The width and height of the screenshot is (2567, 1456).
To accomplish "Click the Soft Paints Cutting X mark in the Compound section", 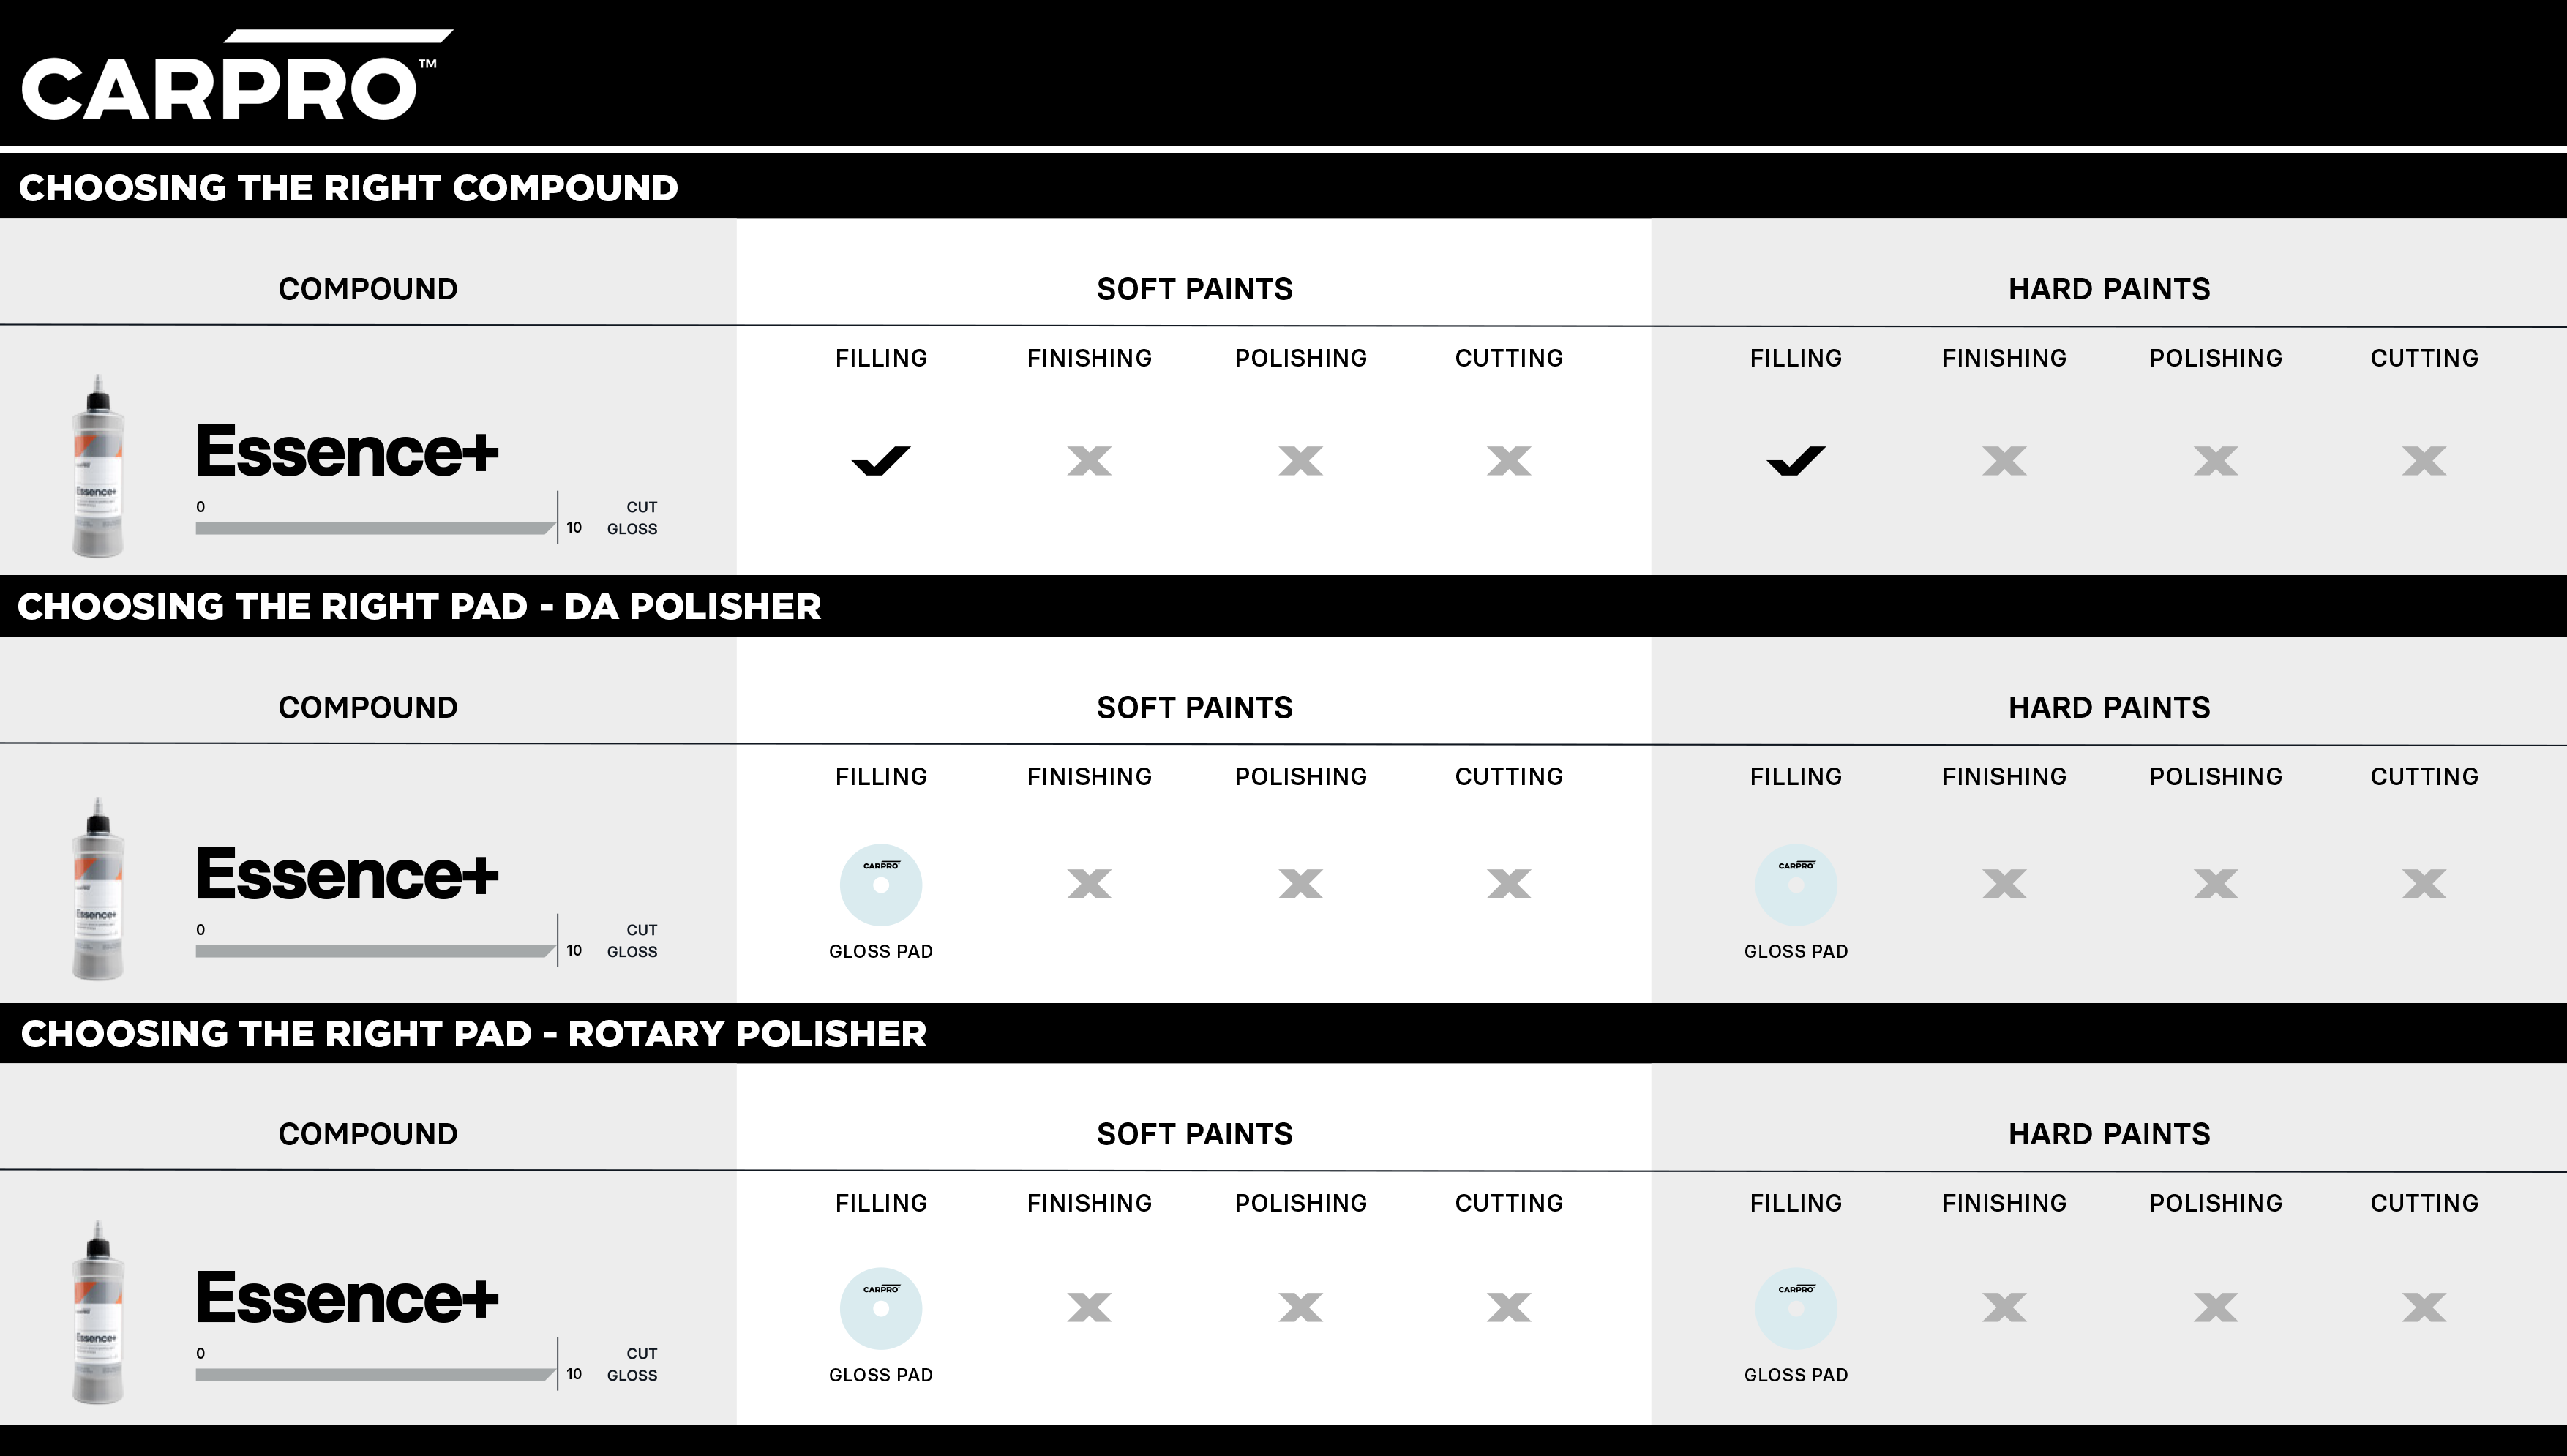I will (1509, 461).
